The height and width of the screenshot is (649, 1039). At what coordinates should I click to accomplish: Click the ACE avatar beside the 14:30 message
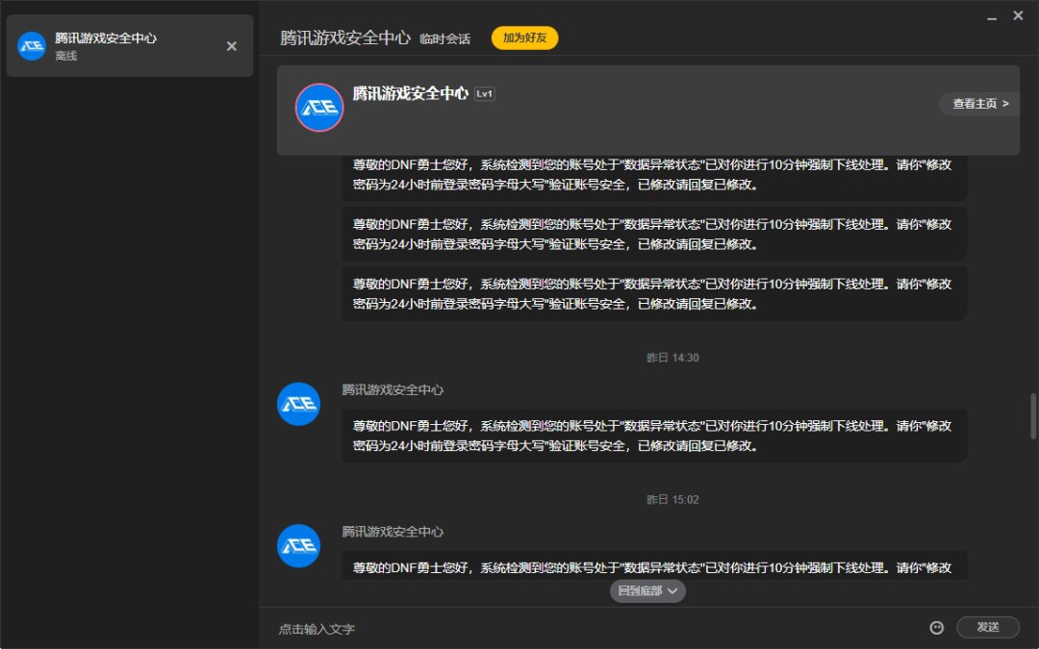click(x=298, y=404)
